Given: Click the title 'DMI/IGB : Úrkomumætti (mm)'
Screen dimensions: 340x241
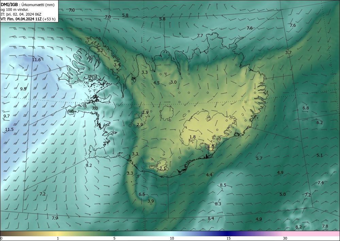Looking at the screenshot, I should [28, 5].
